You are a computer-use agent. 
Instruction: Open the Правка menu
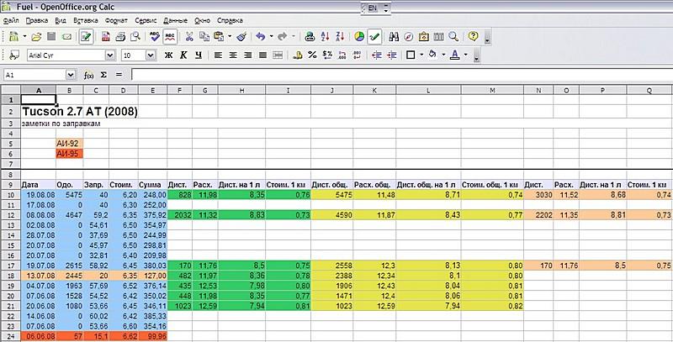[36, 20]
